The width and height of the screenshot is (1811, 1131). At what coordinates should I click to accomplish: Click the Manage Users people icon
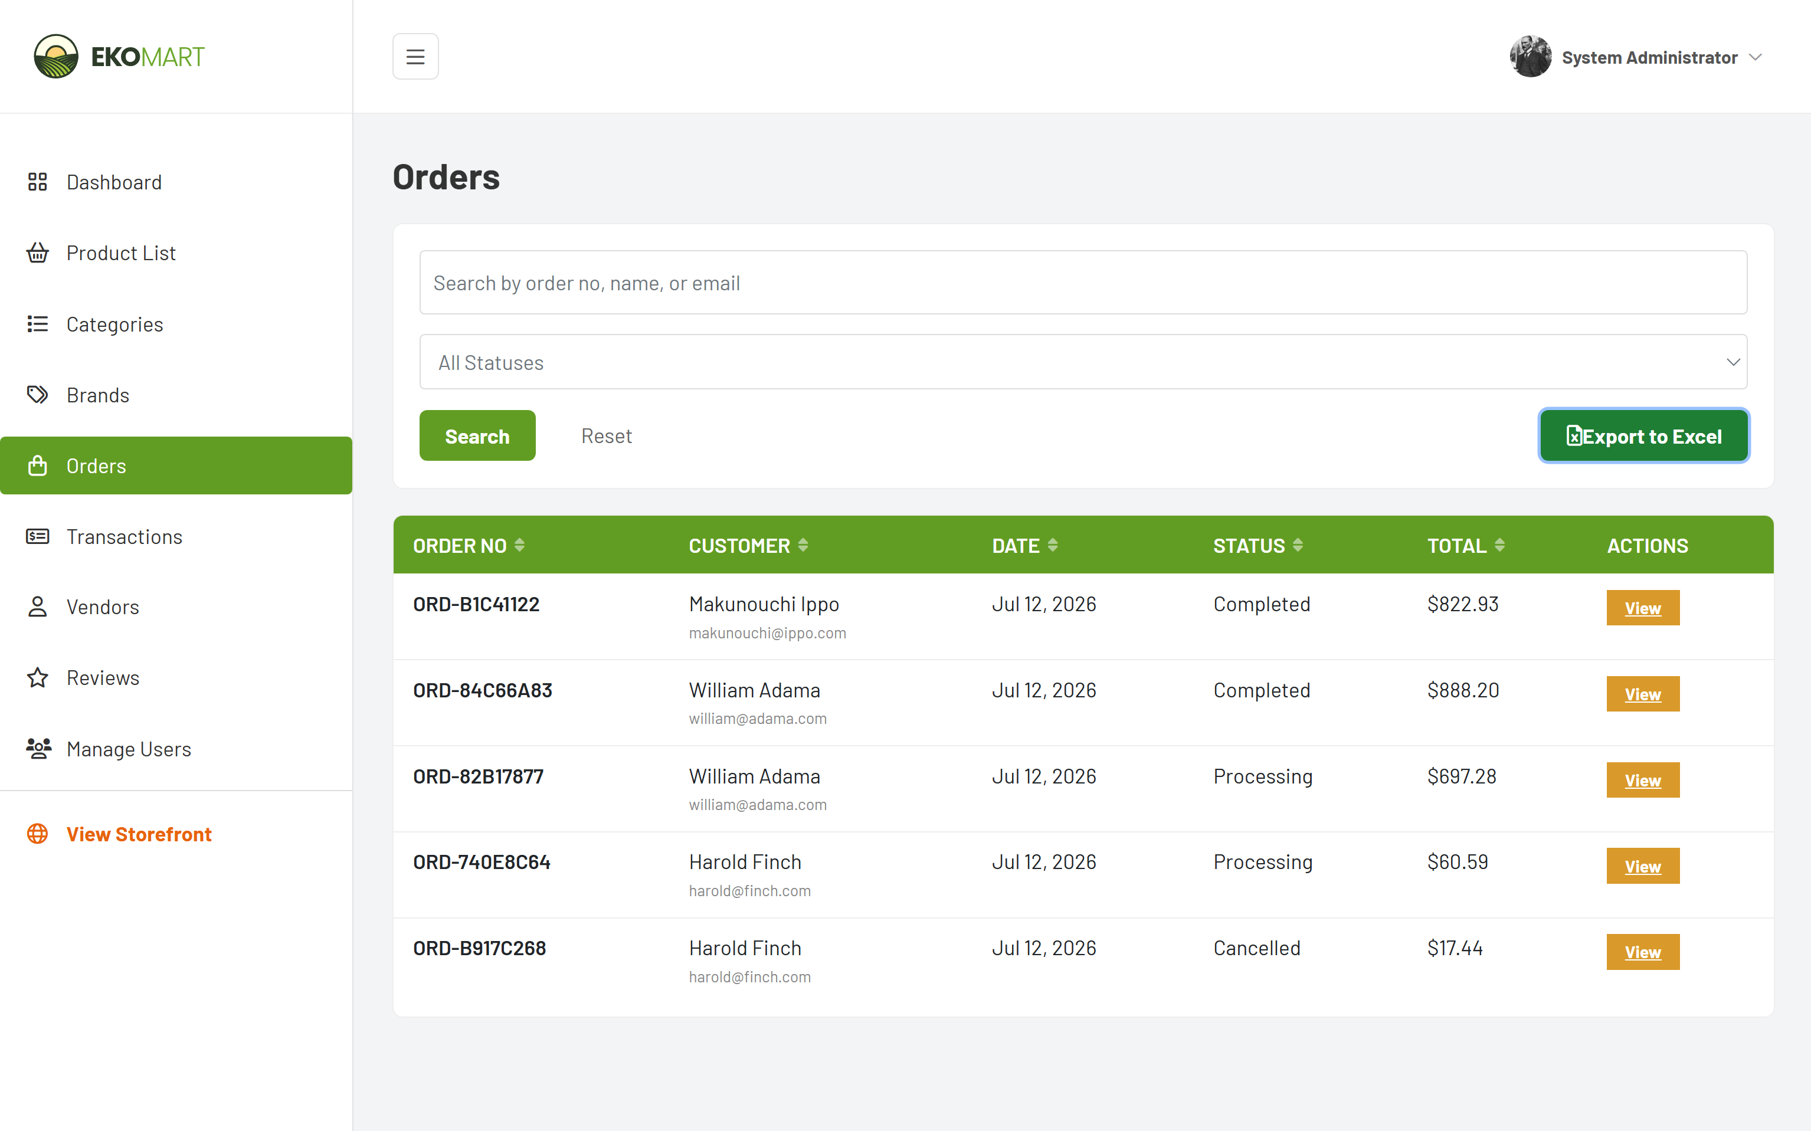[x=38, y=748]
